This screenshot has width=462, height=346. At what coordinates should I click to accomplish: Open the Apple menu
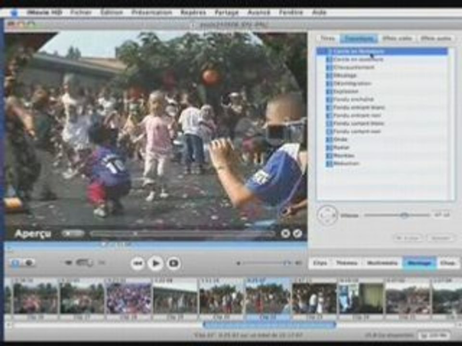(15, 12)
